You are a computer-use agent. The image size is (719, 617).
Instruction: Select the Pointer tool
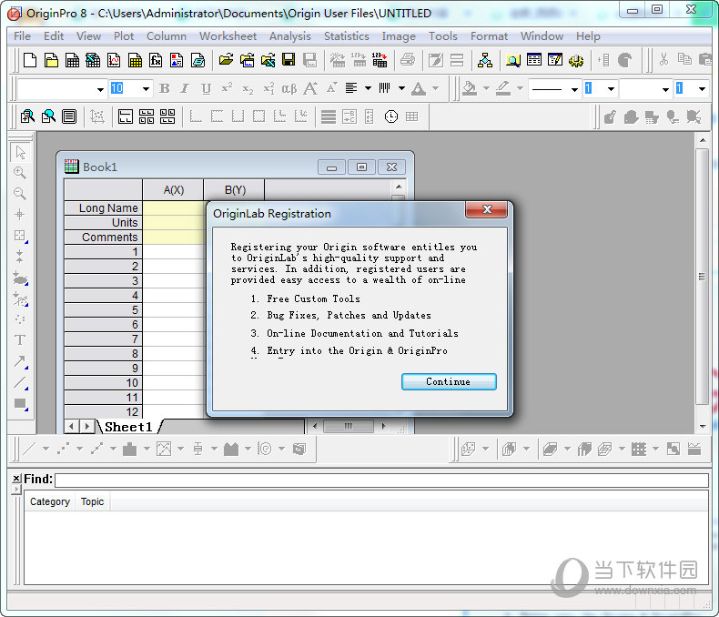click(20, 152)
